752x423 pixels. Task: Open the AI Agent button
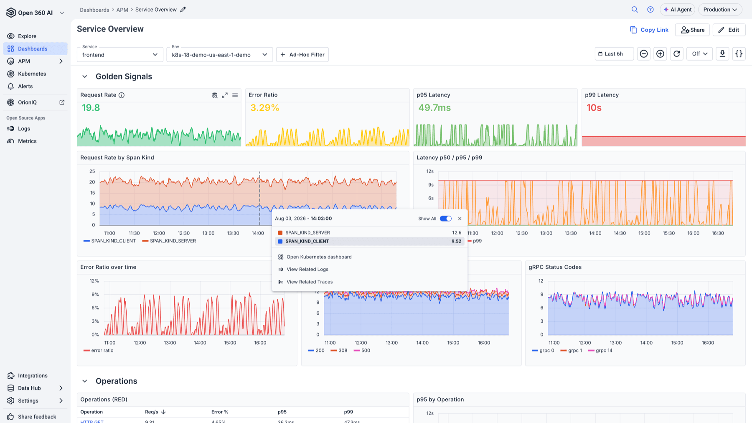pos(677,10)
